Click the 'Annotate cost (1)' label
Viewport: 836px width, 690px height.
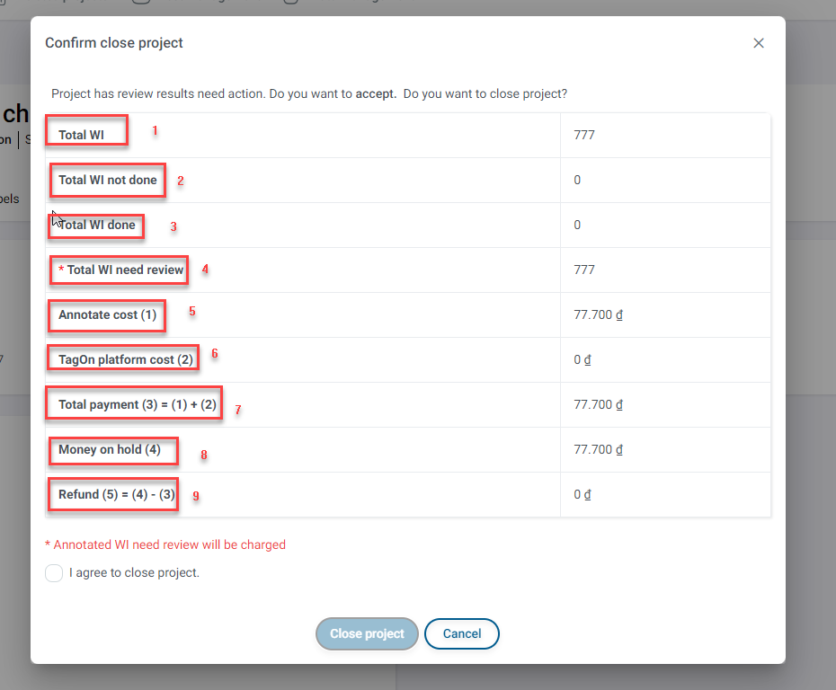click(x=107, y=315)
